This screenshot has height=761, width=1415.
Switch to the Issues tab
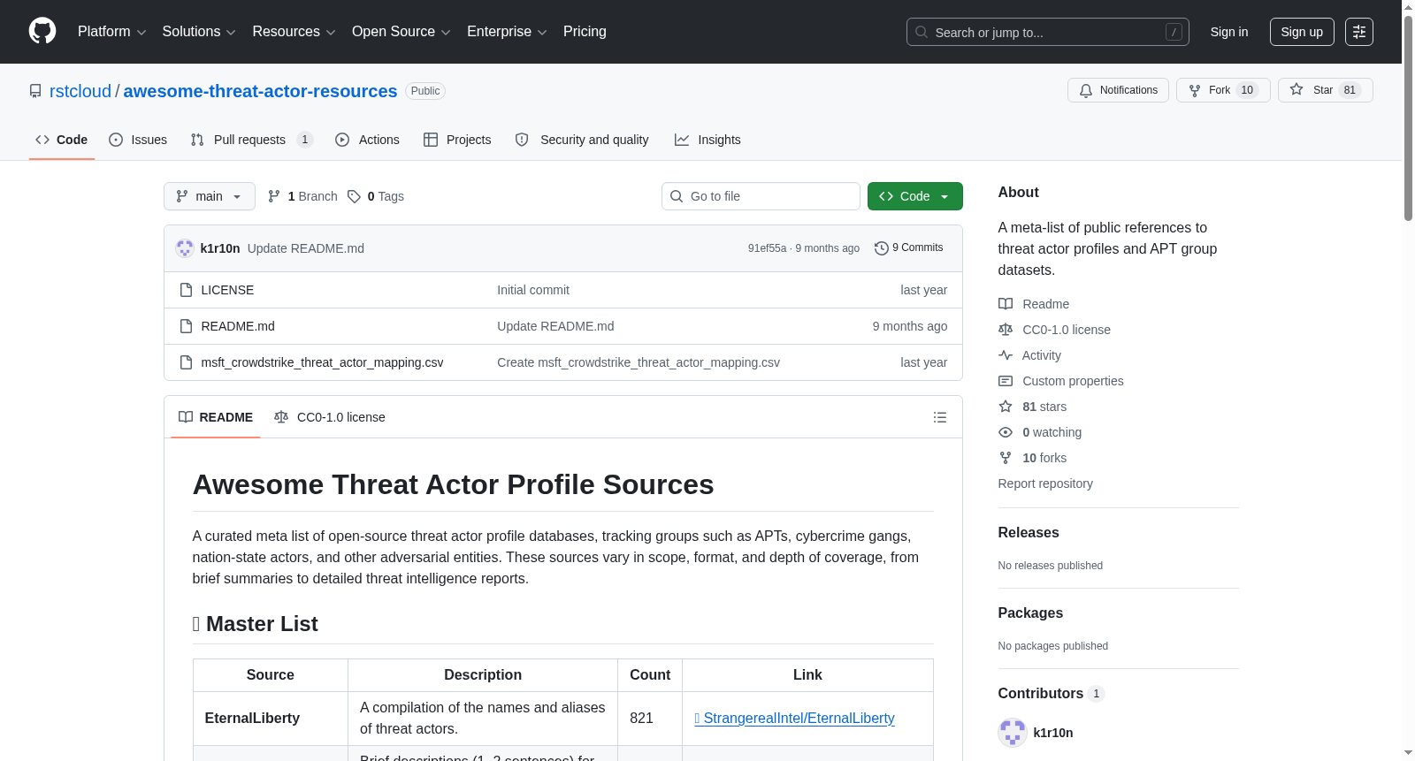pyautogui.click(x=138, y=140)
